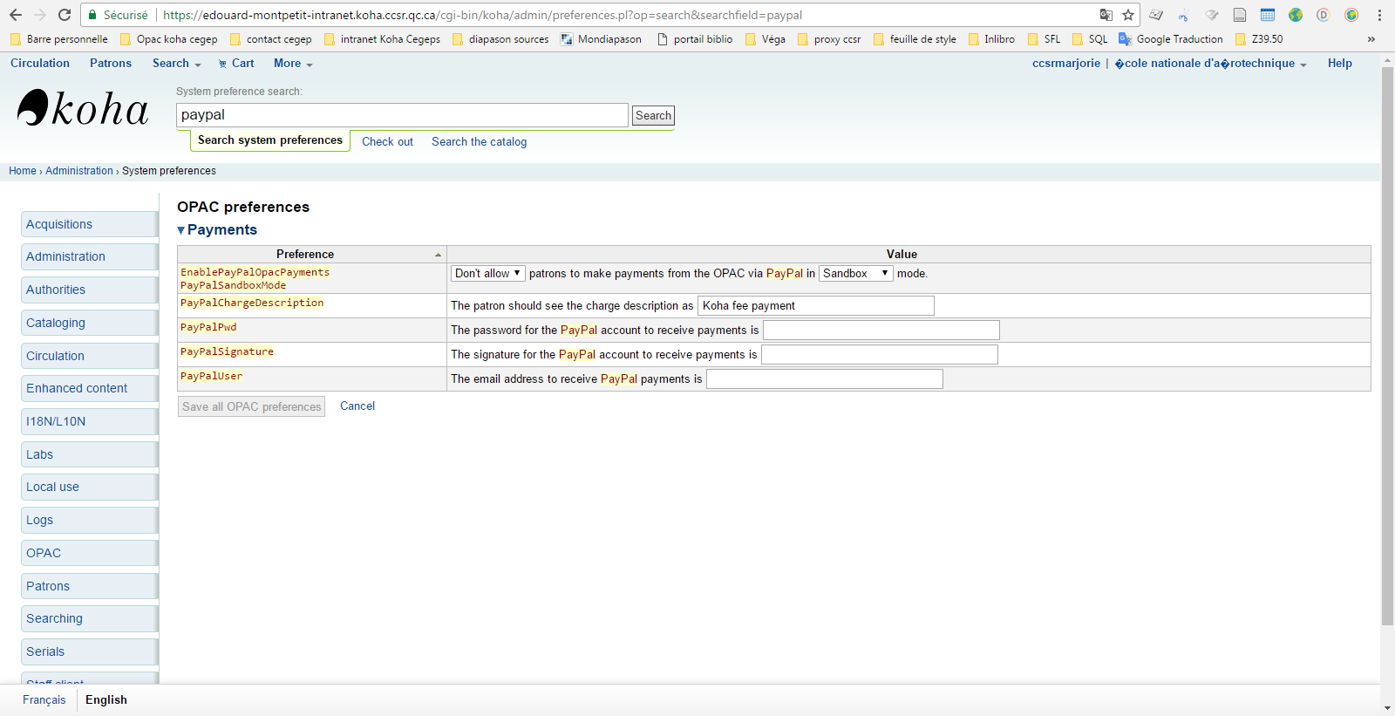Go back with the browser back arrow
1395x716 pixels.
(x=16, y=15)
